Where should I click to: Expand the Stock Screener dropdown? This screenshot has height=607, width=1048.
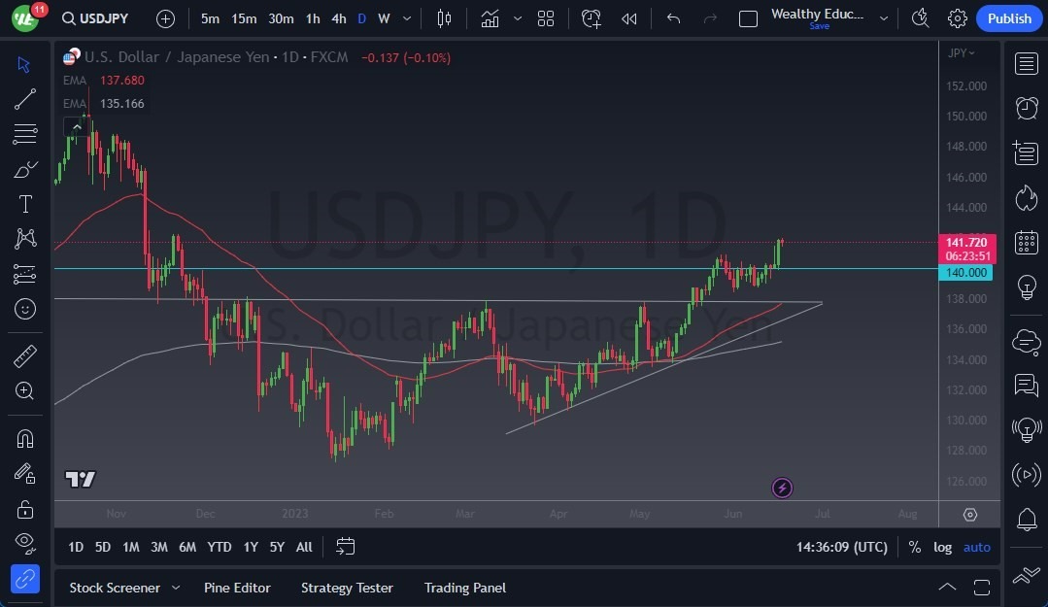[175, 588]
